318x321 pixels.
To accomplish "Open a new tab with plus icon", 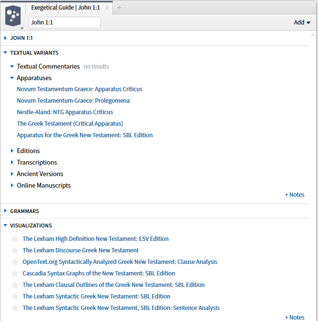I will coord(119,8).
